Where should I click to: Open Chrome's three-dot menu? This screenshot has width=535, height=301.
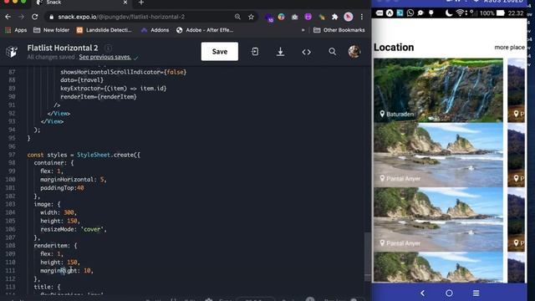(362, 17)
